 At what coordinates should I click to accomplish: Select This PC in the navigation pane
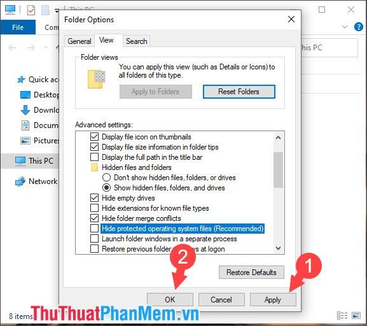pyautogui.click(x=30, y=161)
